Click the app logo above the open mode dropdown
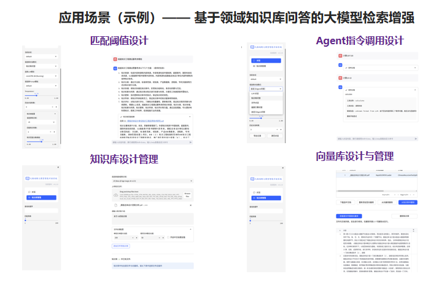The height and width of the screenshot is (282, 439). point(252,47)
